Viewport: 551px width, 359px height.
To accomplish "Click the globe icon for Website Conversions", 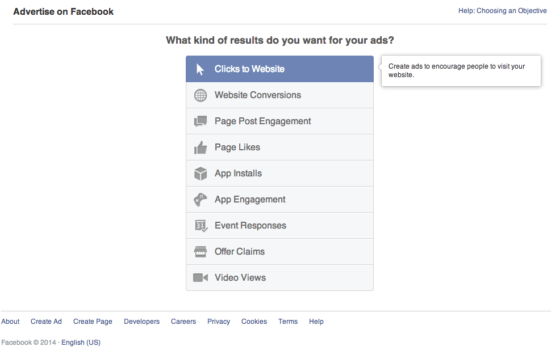I will coord(201,95).
